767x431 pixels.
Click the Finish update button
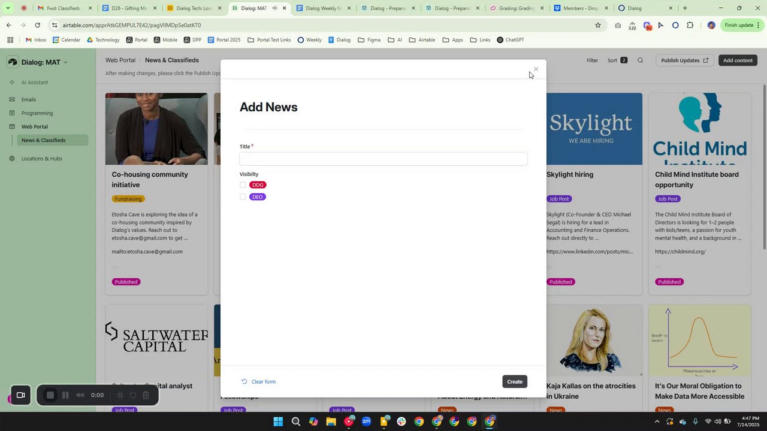pyautogui.click(x=742, y=25)
